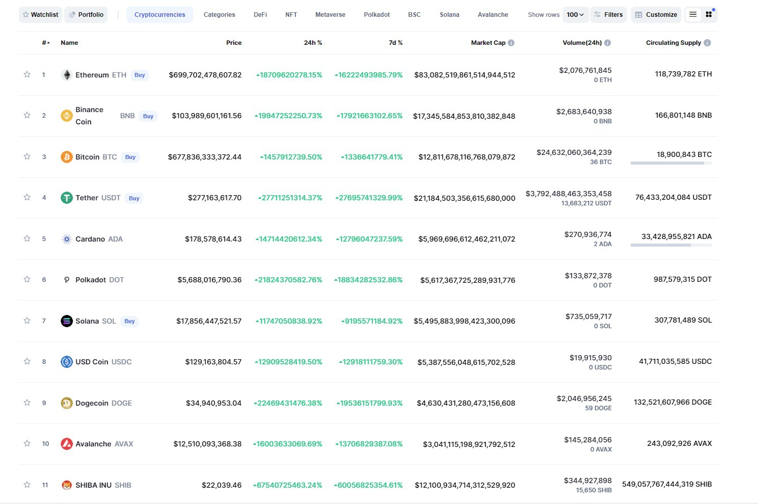
Task: Open the BSC tab
Action: (x=414, y=15)
